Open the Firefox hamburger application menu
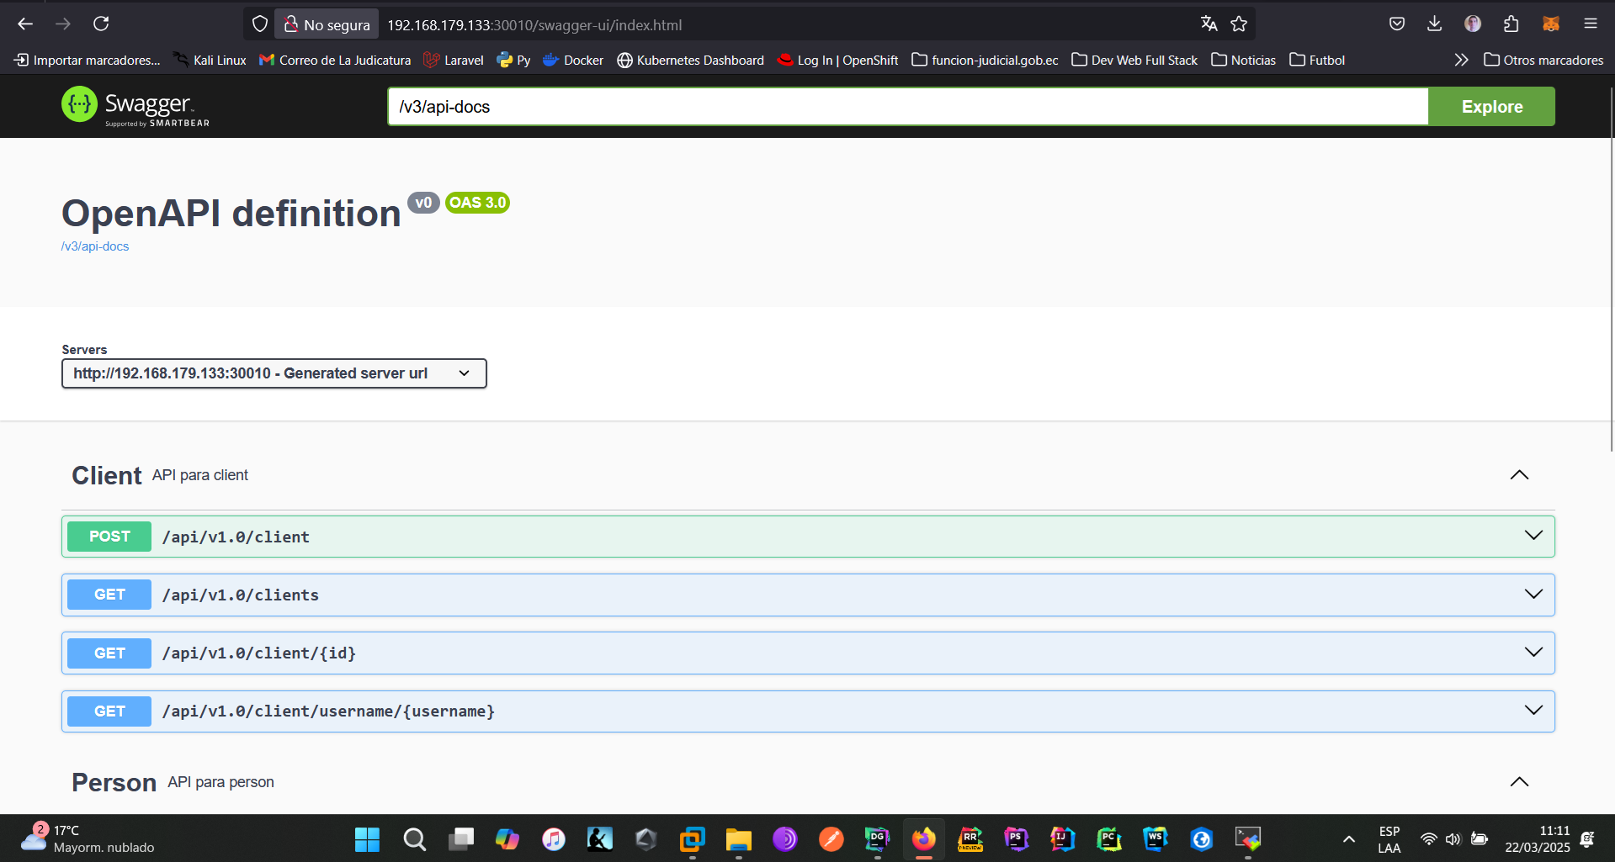1615x862 pixels. point(1590,24)
